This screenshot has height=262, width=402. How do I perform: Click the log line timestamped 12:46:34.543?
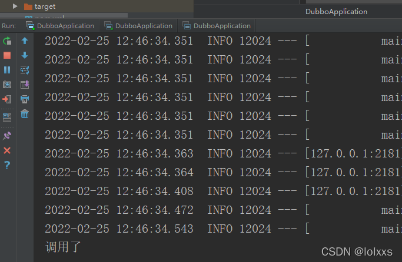(223, 229)
